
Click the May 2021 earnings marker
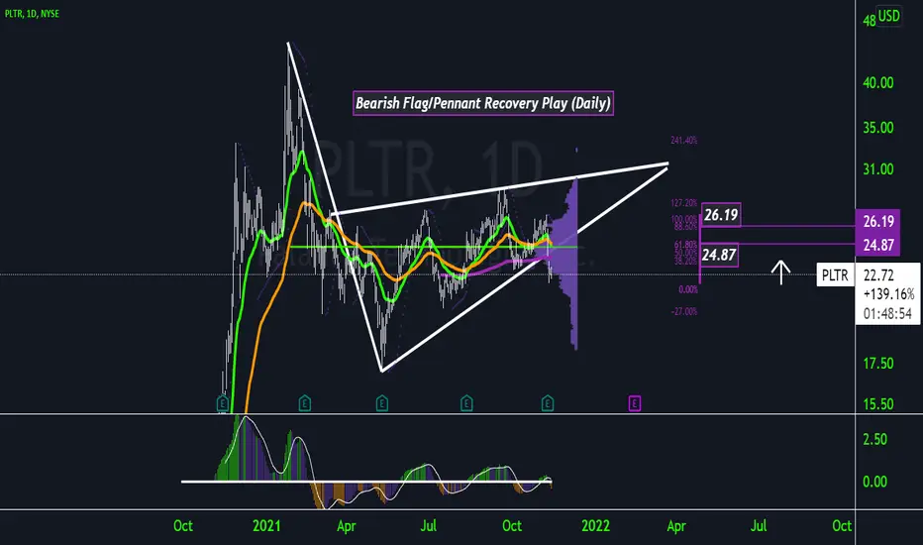coord(382,403)
